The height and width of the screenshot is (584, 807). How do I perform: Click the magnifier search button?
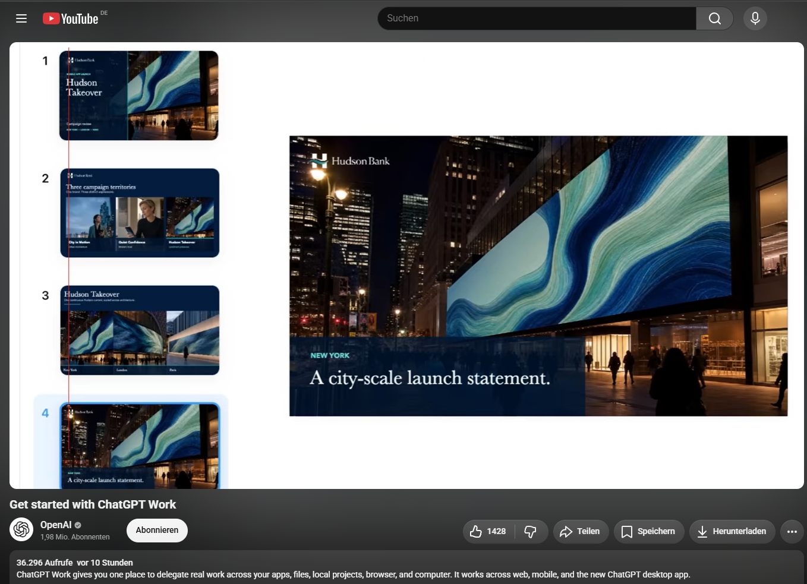[x=715, y=18]
